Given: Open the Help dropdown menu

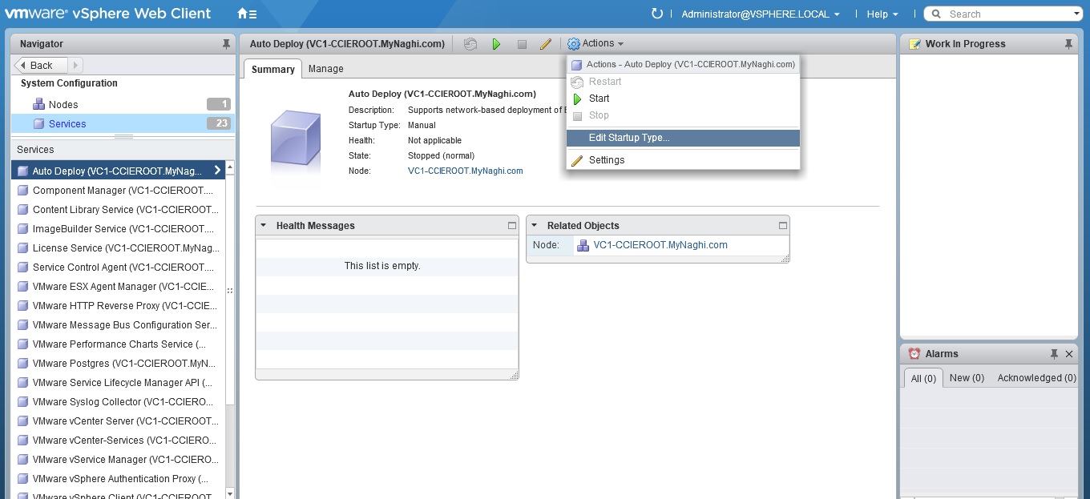Looking at the screenshot, I should pos(882,14).
